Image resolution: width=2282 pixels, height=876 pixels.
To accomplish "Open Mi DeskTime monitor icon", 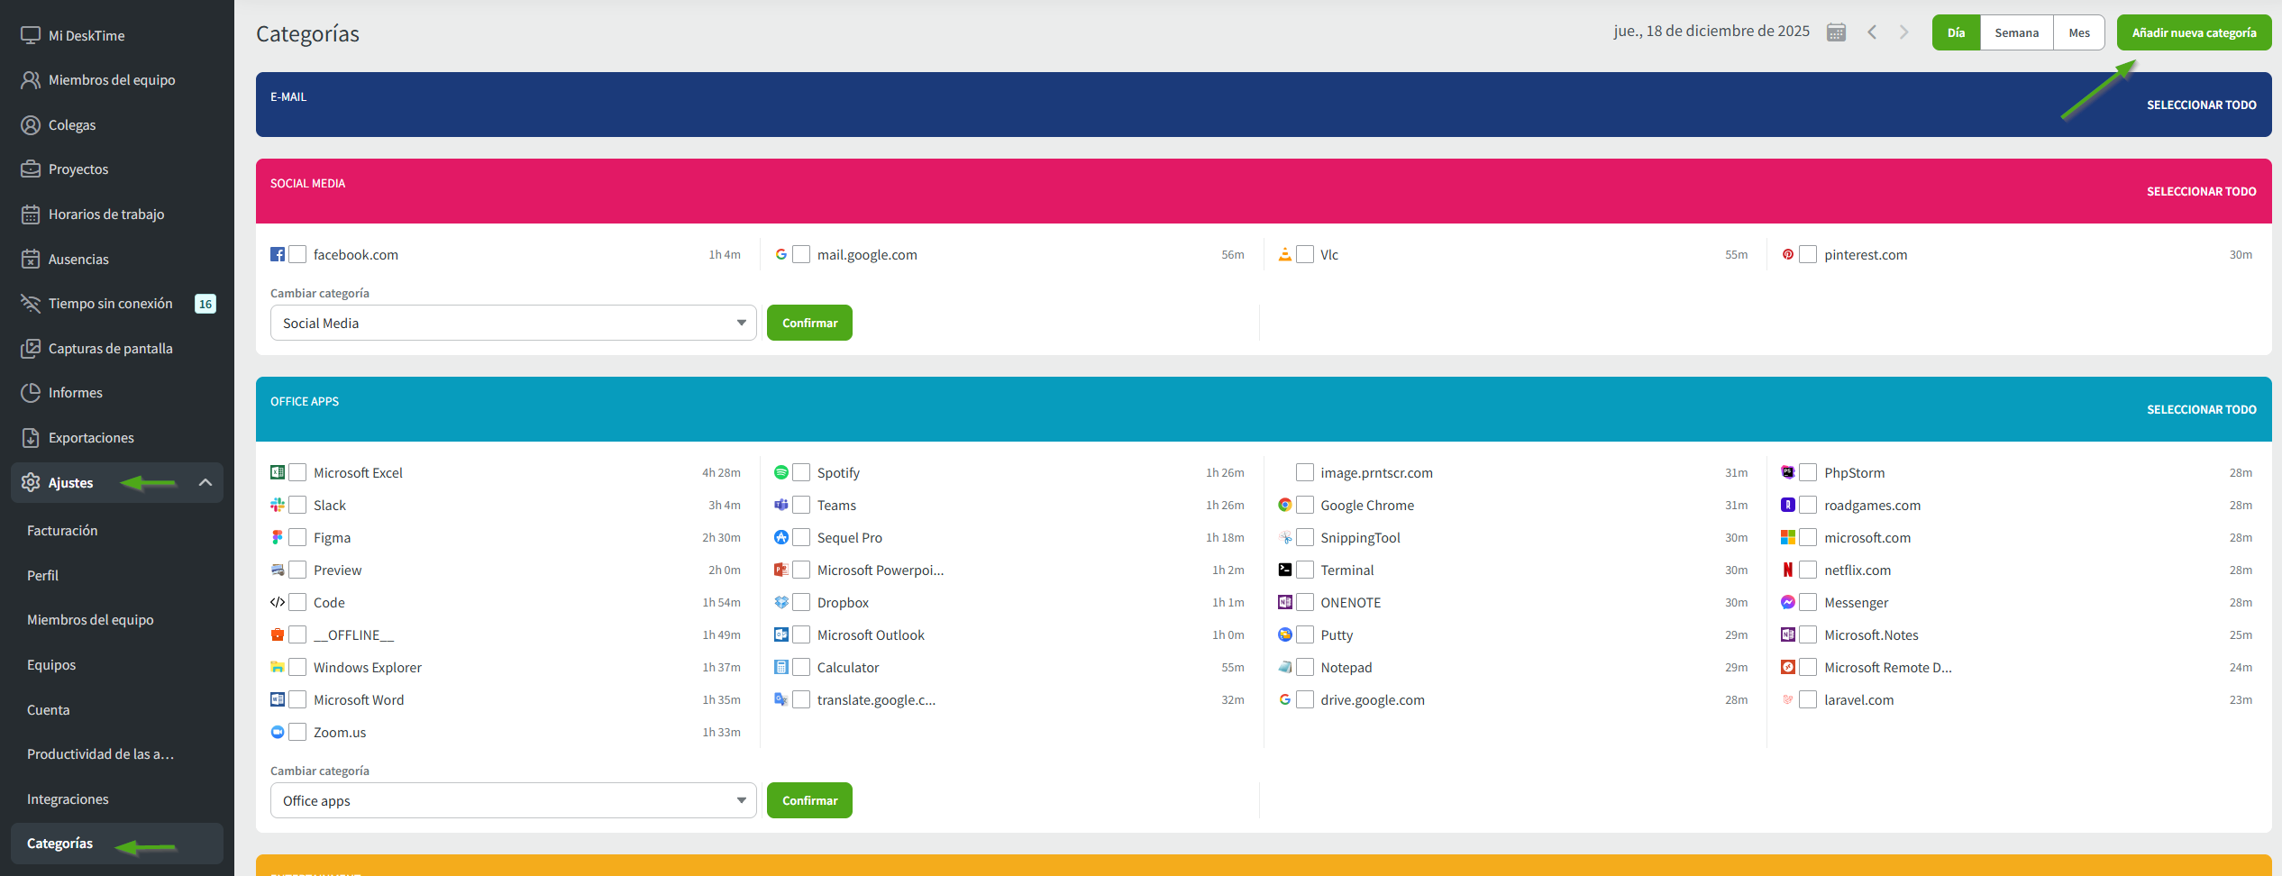I will pyautogui.click(x=31, y=35).
